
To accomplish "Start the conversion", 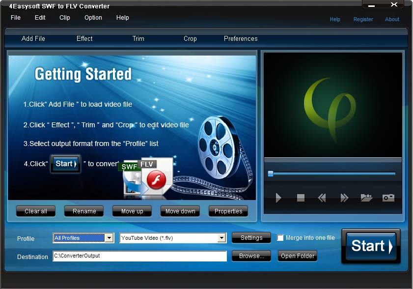I will click(x=371, y=246).
